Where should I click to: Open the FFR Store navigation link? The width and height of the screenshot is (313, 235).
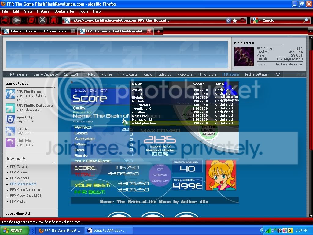point(230,74)
